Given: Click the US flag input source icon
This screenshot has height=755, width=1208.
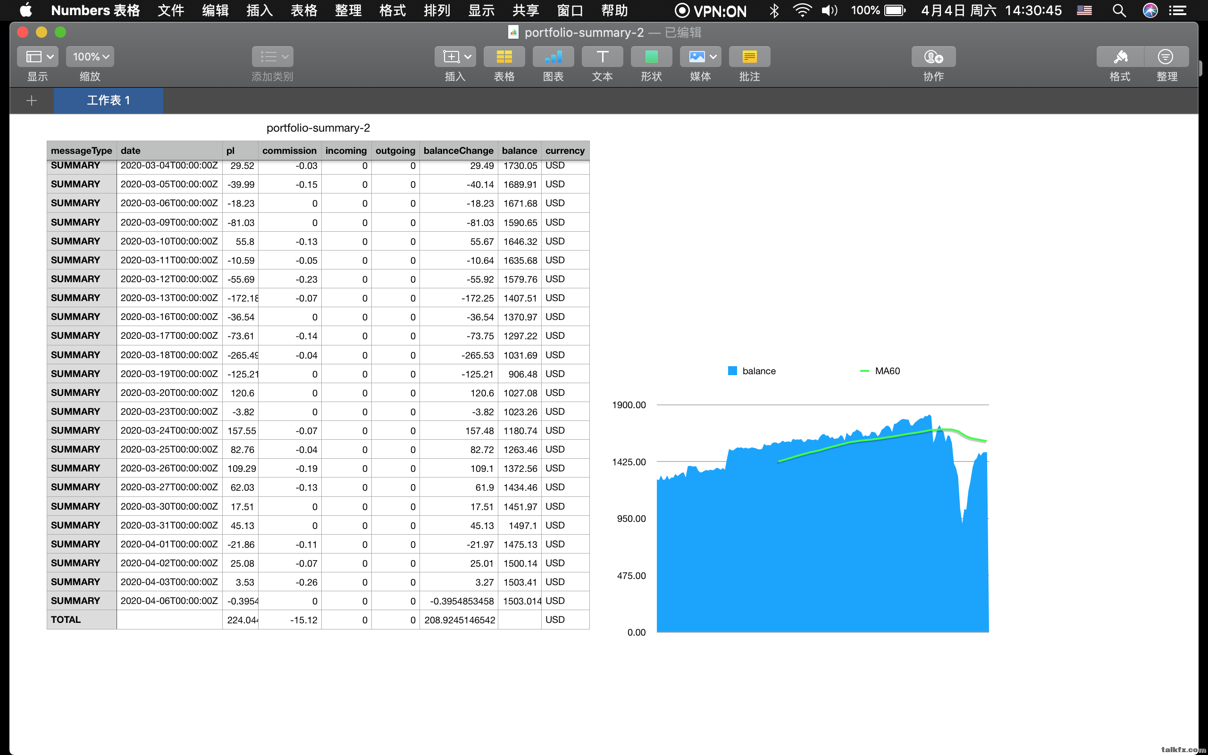Looking at the screenshot, I should click(1084, 10).
